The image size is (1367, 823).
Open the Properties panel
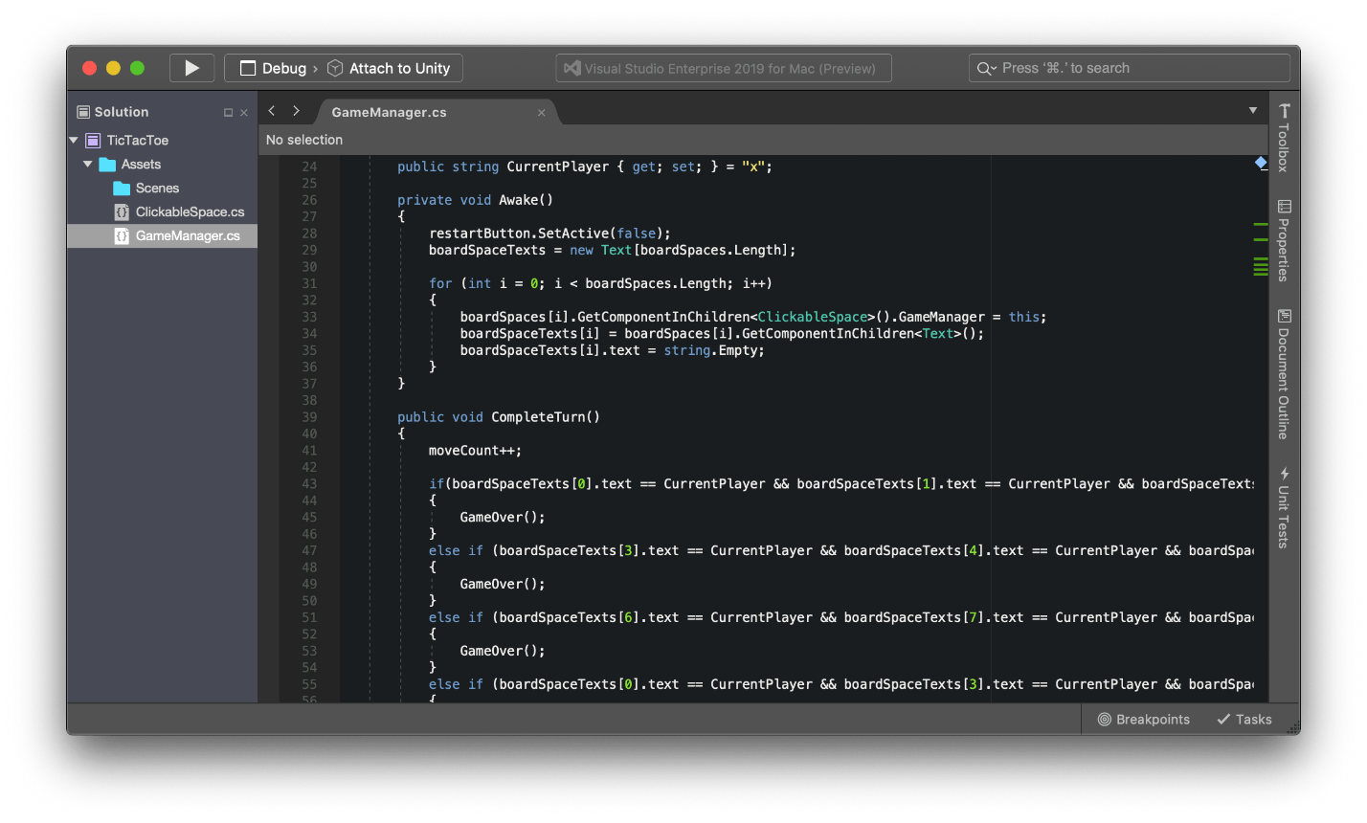pos(1283,239)
